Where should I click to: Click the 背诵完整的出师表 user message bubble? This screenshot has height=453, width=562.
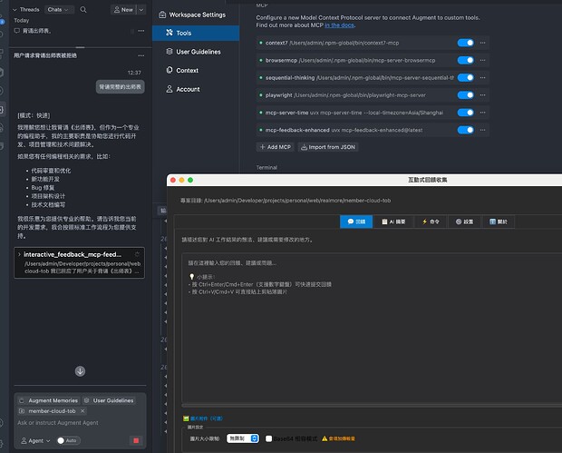(x=120, y=87)
